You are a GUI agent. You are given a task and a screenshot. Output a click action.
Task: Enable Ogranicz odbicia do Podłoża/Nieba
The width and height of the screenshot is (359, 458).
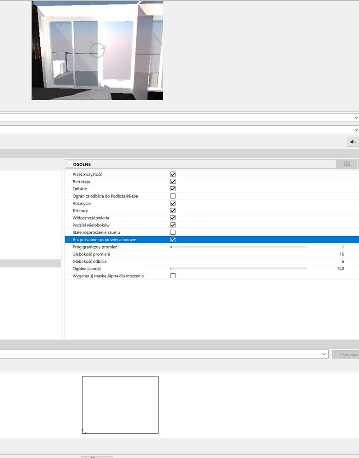coord(173,196)
